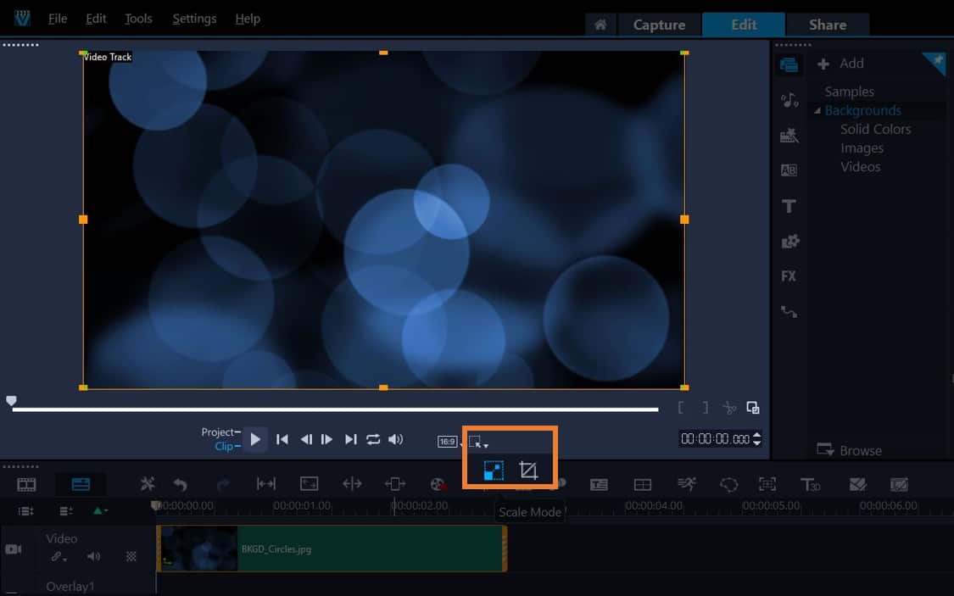Enlarge the preview window
This screenshot has width=954, height=596.
[753, 408]
